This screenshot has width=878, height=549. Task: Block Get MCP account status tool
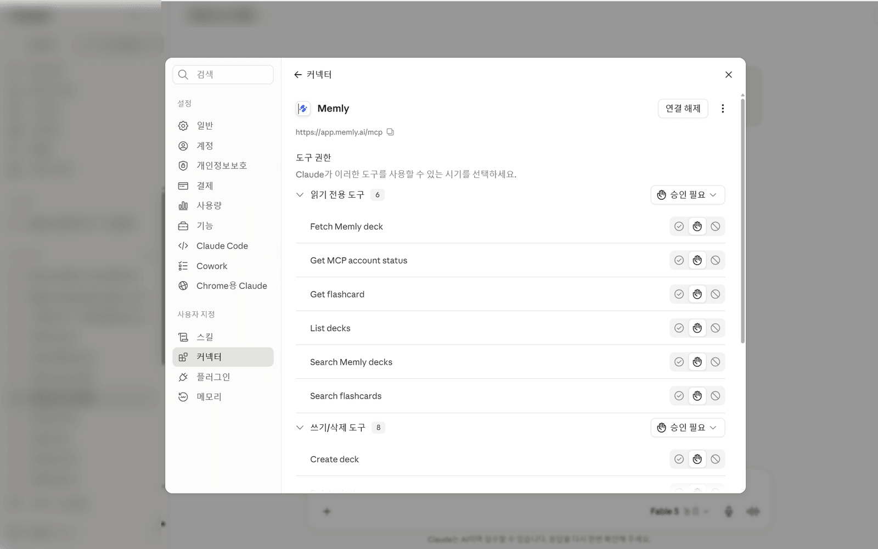[x=716, y=260]
